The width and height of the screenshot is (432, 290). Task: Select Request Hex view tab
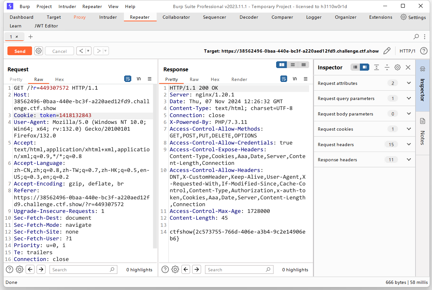coord(59,79)
